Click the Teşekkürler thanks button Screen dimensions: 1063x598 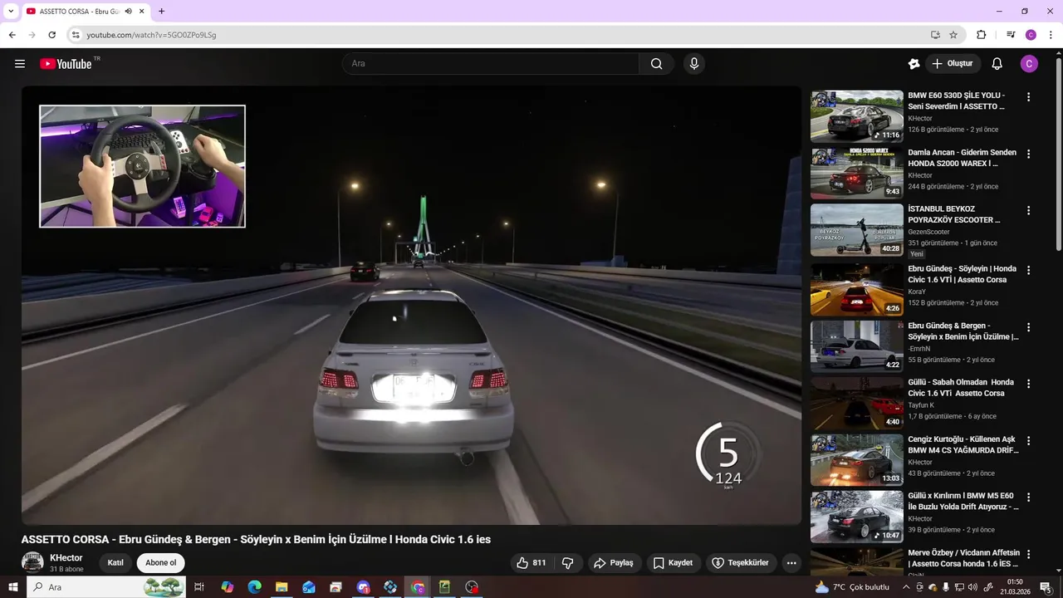pos(741,563)
